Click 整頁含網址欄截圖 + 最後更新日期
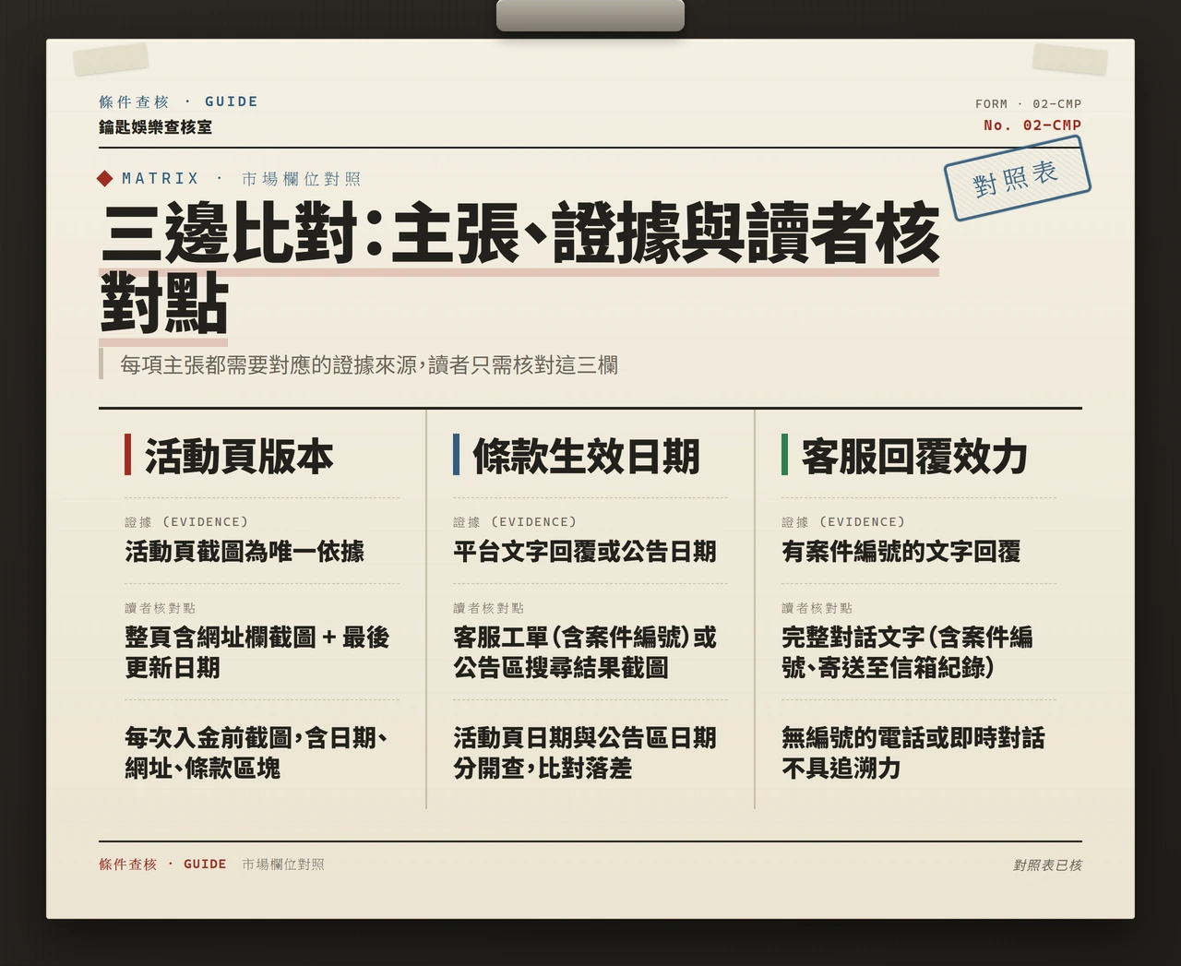The image size is (1181, 966). click(x=257, y=652)
